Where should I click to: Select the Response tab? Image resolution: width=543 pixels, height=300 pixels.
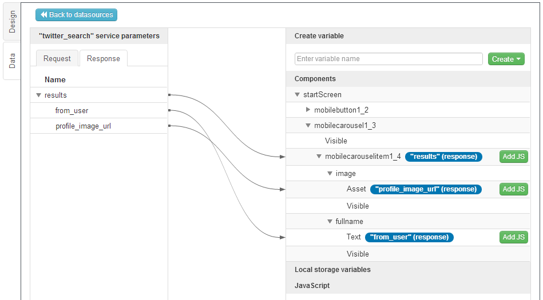(x=104, y=58)
